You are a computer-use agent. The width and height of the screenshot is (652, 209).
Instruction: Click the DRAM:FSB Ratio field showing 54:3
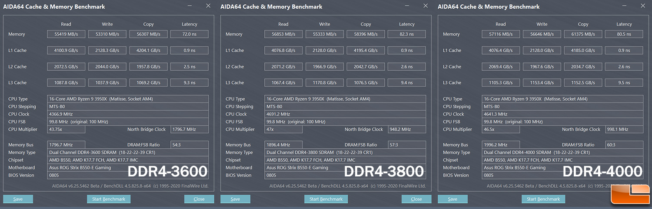pyautogui.click(x=189, y=145)
